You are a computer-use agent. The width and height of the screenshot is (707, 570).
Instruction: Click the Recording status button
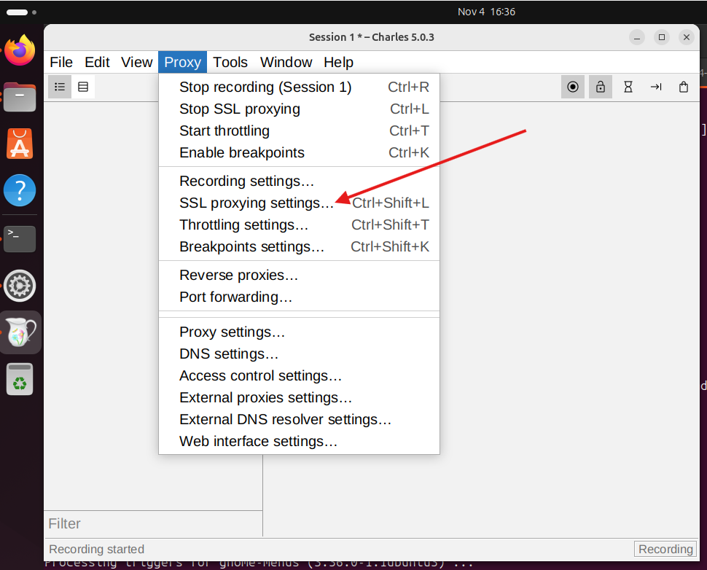665,550
